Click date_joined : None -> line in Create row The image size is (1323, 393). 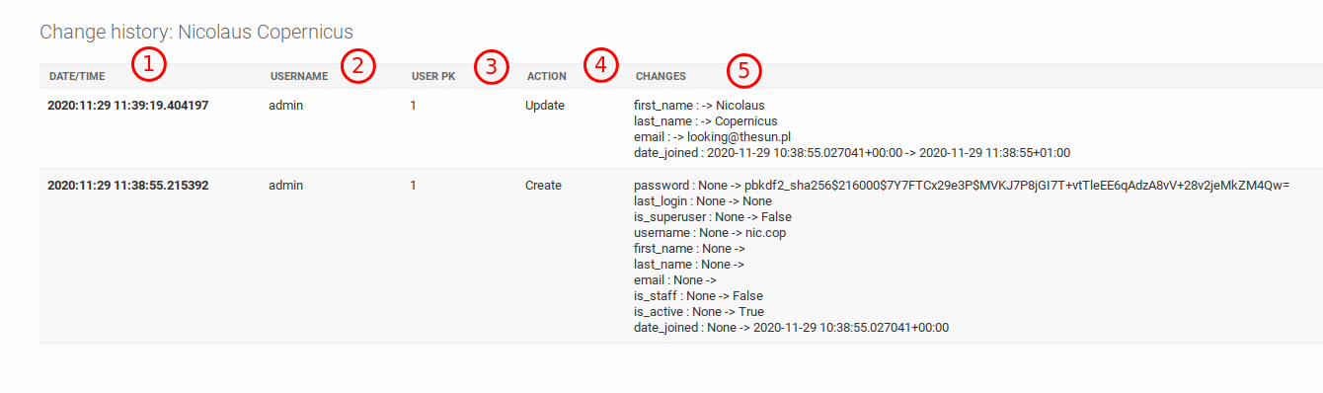pyautogui.click(x=791, y=327)
